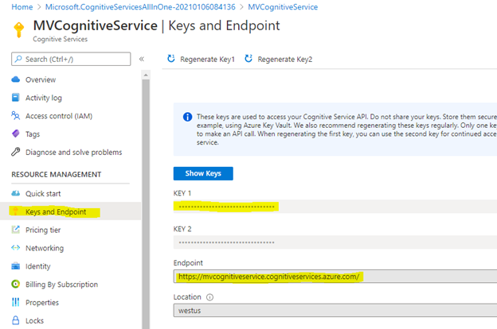The width and height of the screenshot is (497, 329).
Task: Click MVCognitiveService breadcrumb link
Action: point(283,7)
